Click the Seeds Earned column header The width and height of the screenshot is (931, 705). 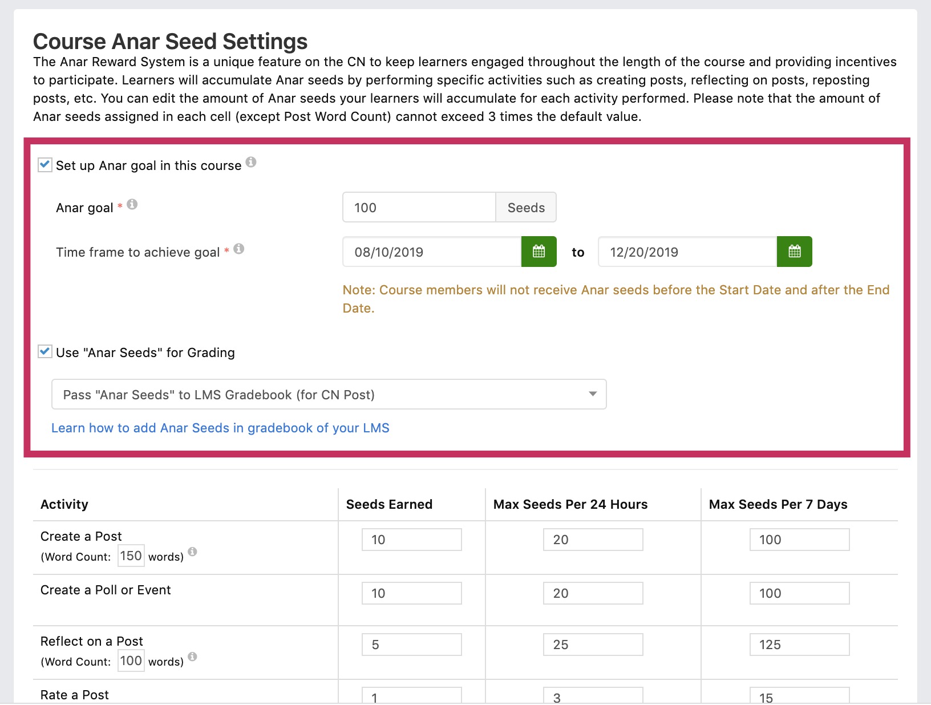click(389, 504)
